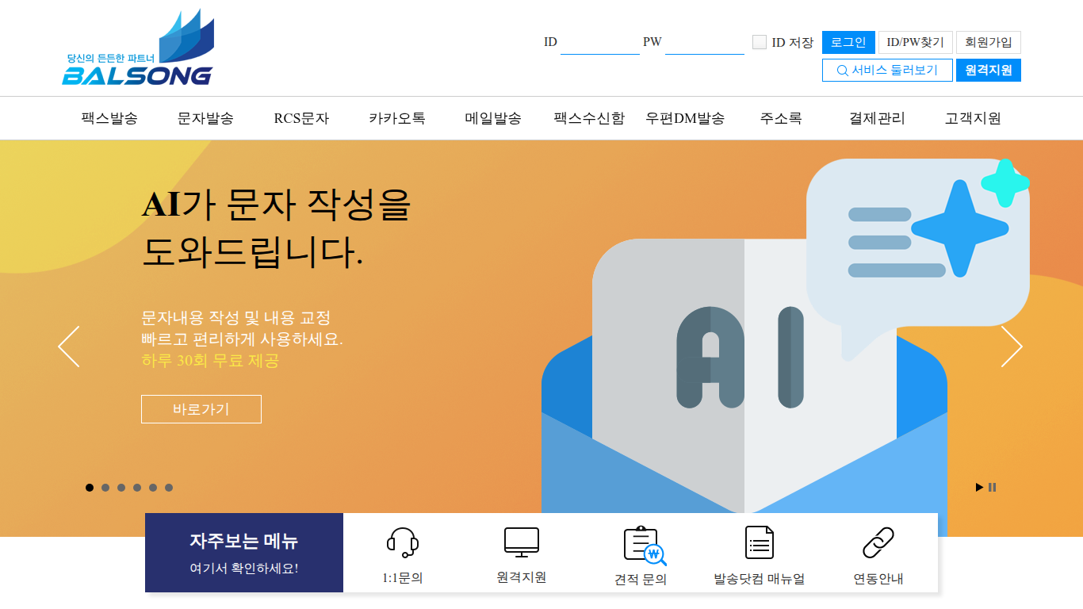Click the 하루 30회 무료 제공 text

point(210,361)
